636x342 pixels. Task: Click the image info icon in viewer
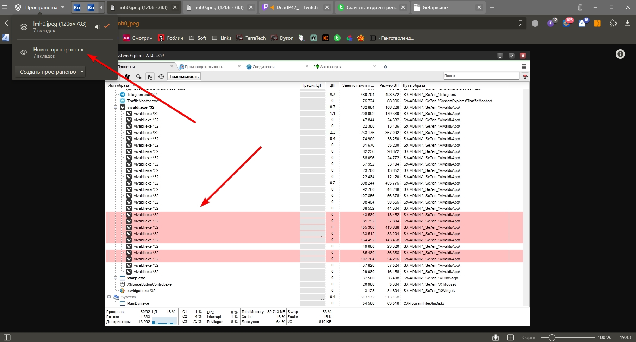[620, 54]
